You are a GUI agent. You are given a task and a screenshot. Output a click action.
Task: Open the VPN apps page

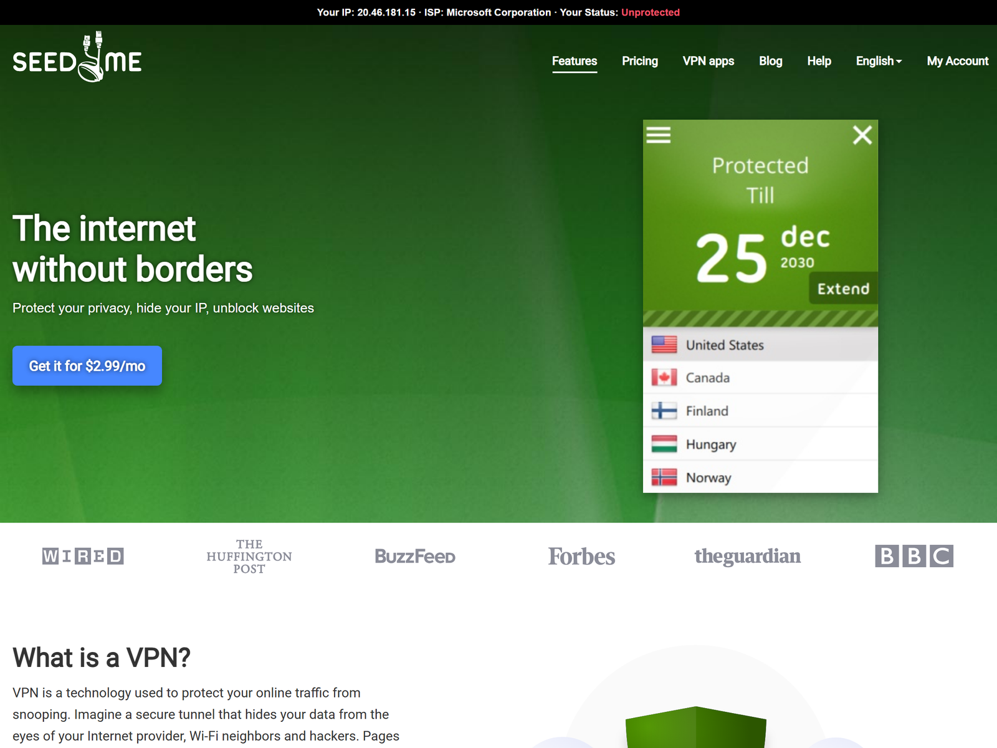[x=708, y=61]
